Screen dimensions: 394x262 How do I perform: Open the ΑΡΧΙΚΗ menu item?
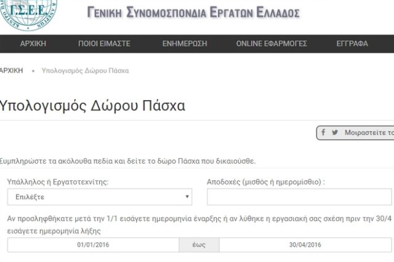pyautogui.click(x=33, y=44)
